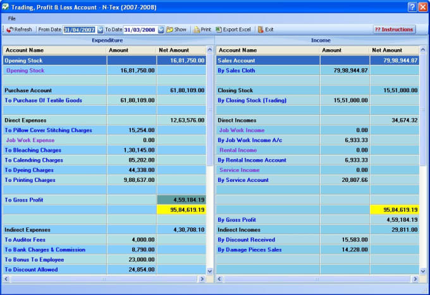Click scroll down arrow in Expenditure panel
Image resolution: width=430 pixels, height=295 pixels.
coord(210,271)
